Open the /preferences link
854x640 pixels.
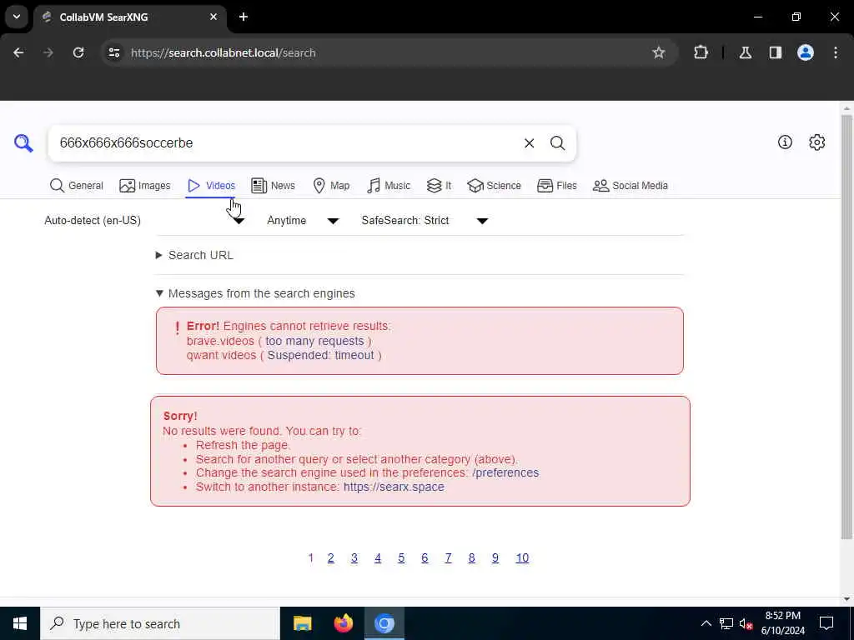[x=505, y=472]
